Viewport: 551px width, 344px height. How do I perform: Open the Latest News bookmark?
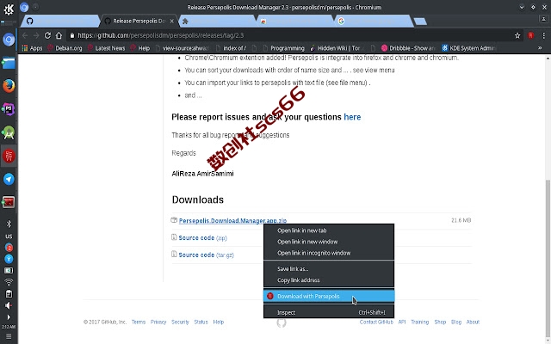point(106,48)
